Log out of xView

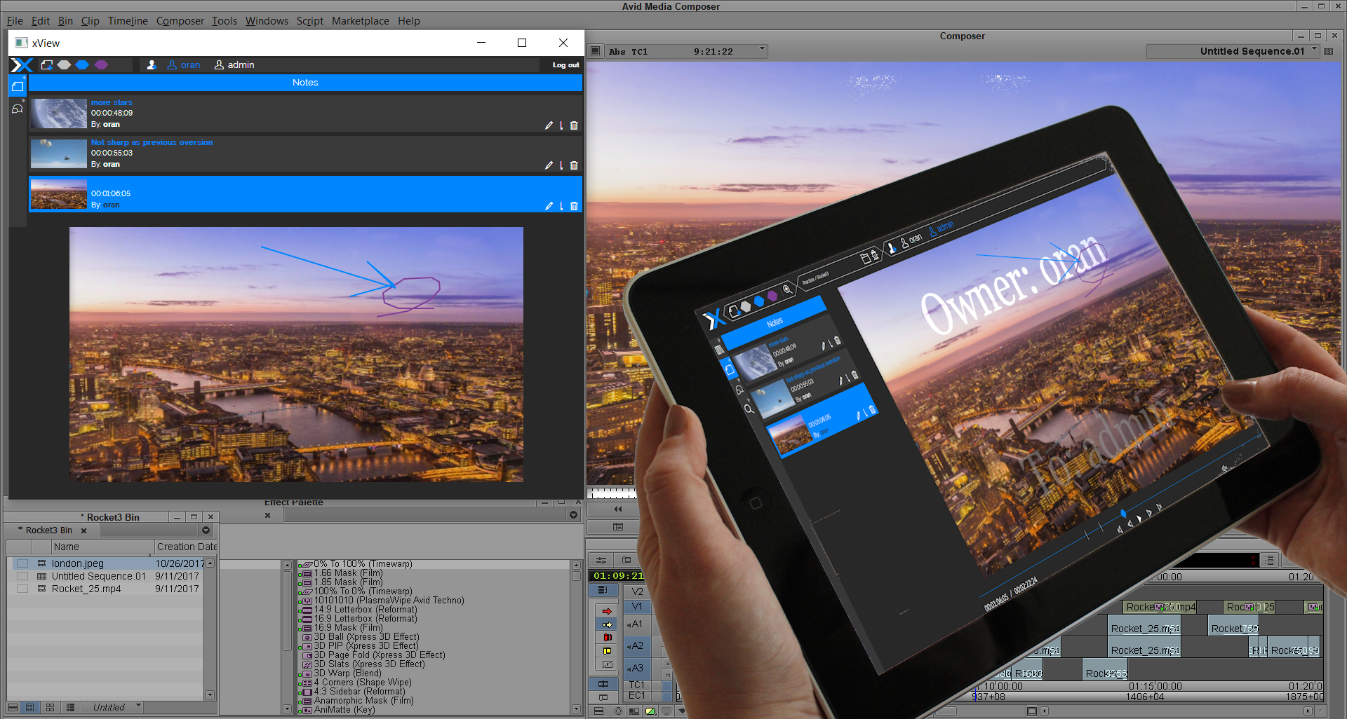565,65
